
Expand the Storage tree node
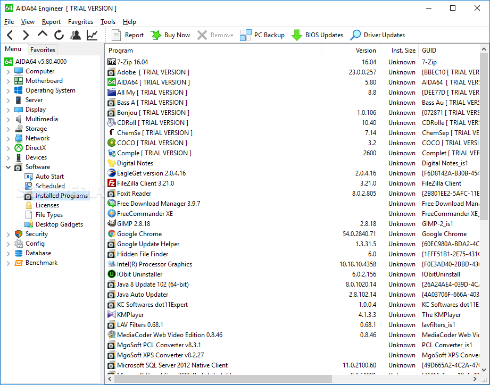coord(9,129)
